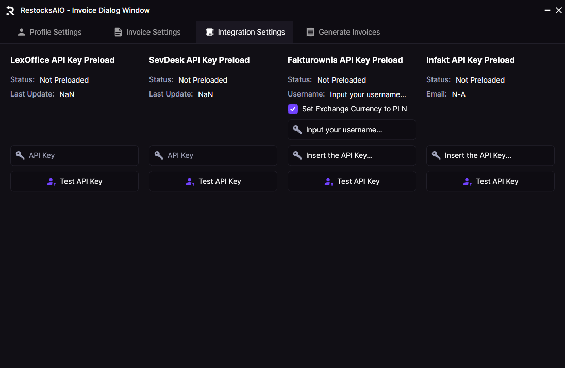This screenshot has width=565, height=368.
Task: Click the key icon in Infakt API field
Action: [x=436, y=155]
